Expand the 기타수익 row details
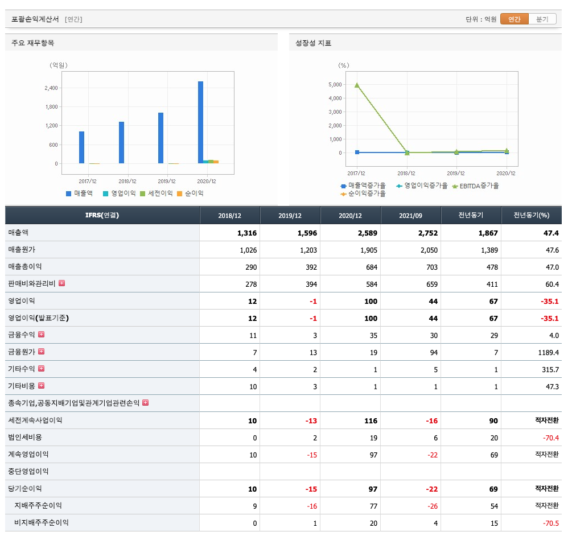The image size is (568, 540). 42,368
